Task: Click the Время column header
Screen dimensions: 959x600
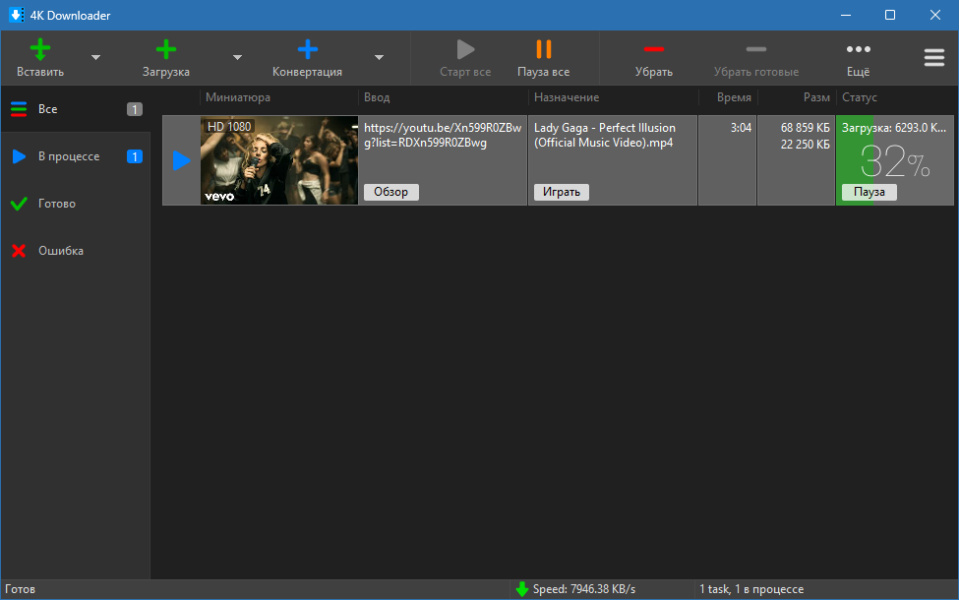Action: [734, 97]
